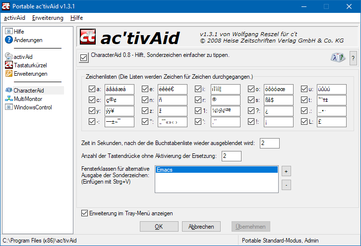
Task: Close the Portable ac'tivAid window
Action: 349,6
